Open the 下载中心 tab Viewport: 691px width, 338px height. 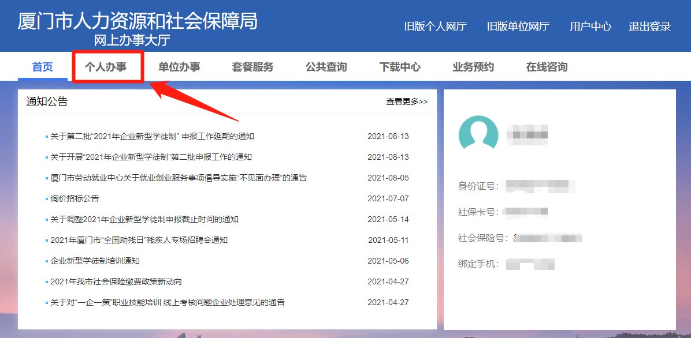point(400,67)
